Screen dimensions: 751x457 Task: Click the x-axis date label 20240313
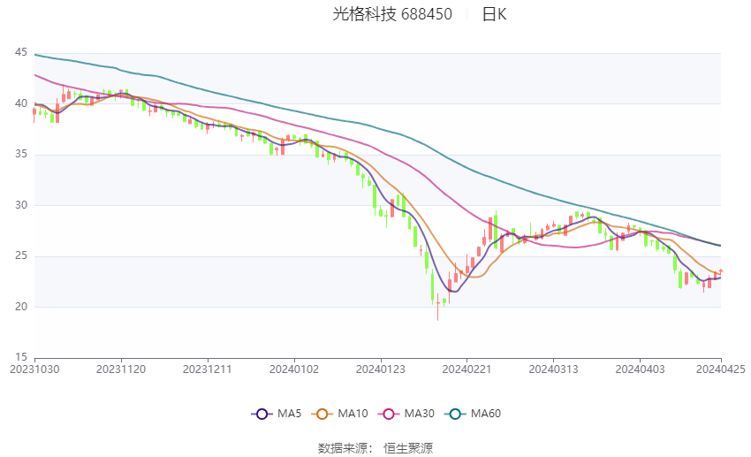pos(553,369)
